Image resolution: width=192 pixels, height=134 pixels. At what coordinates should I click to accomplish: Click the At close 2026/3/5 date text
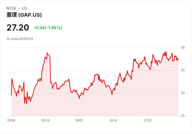[x=20, y=39]
